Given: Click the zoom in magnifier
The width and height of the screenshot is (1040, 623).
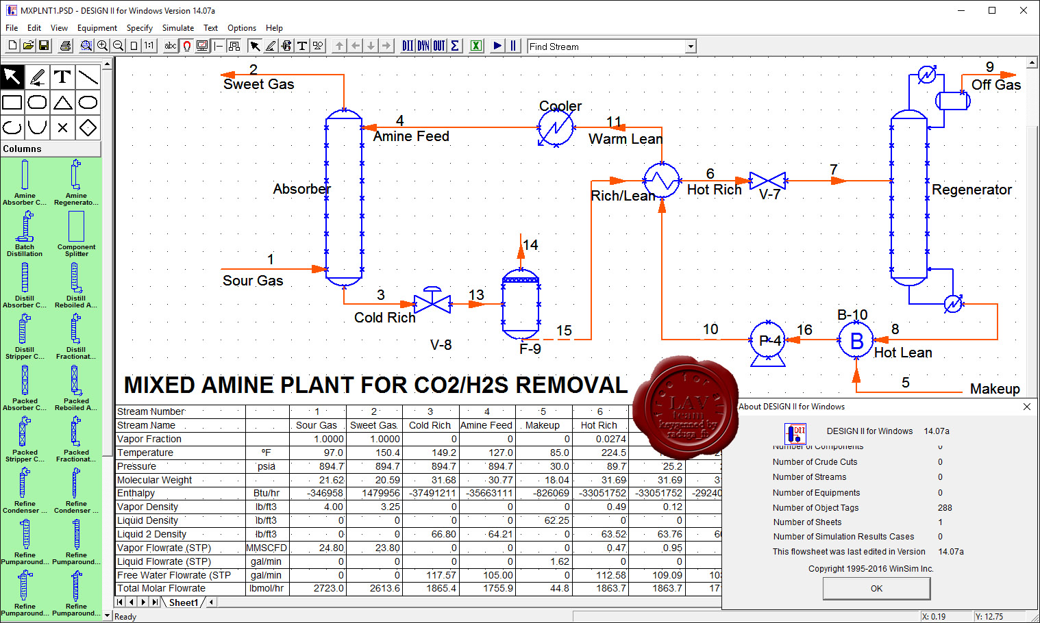Looking at the screenshot, I should tap(102, 46).
